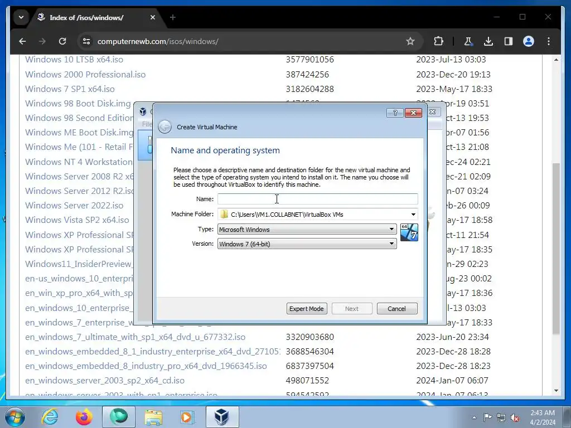The height and width of the screenshot is (428, 571).
Task: Click file size 498071552
Action: coord(307,381)
